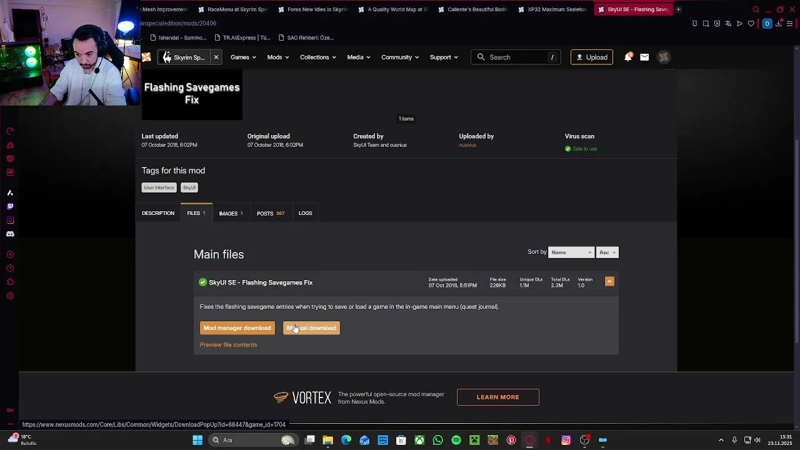Switch to RaceMenu at Skyrim browser tab
800x450 pixels.
tap(232, 9)
